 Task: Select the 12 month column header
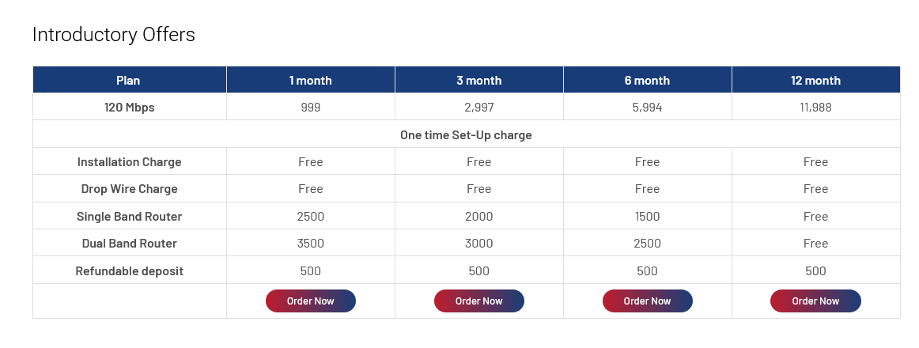point(815,81)
